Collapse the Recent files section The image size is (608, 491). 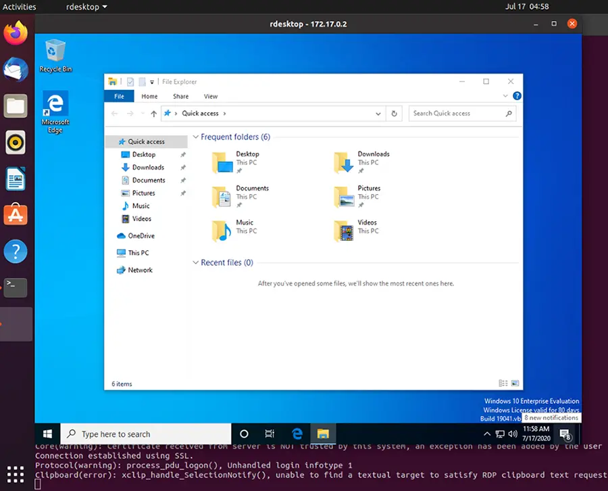[x=196, y=262]
